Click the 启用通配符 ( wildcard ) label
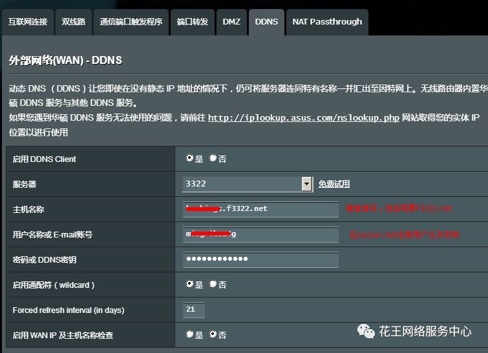This screenshot has height=353, width=488. pos(54,285)
